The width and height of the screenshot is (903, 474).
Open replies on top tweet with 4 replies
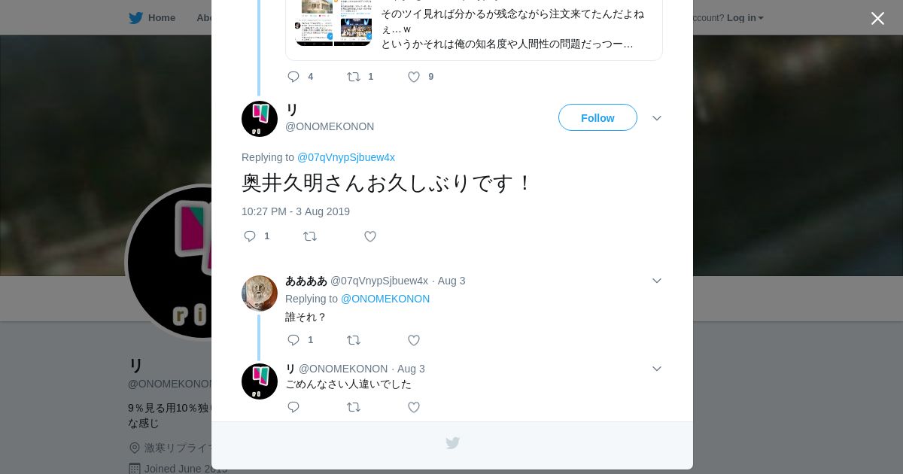300,77
